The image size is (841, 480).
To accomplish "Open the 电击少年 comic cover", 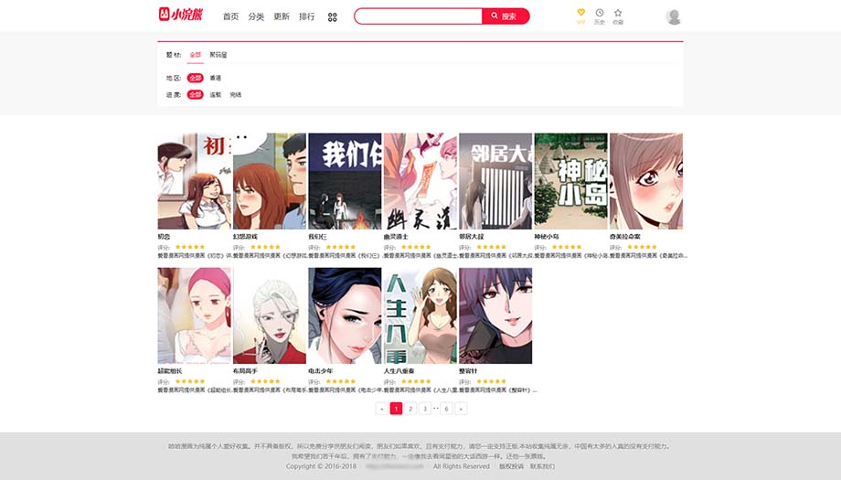I will [x=345, y=316].
